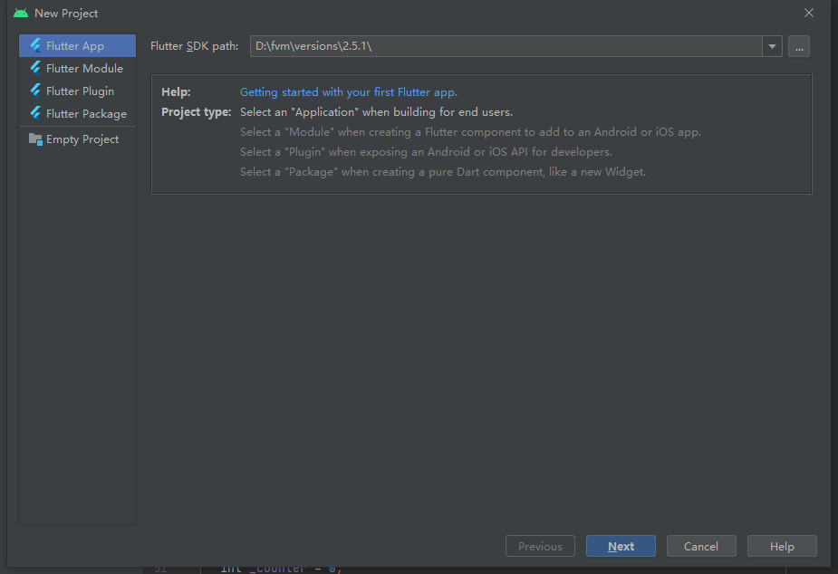The width and height of the screenshot is (838, 574).
Task: Open the Flutter SDK path dropdown arrow
Action: pyautogui.click(x=772, y=46)
